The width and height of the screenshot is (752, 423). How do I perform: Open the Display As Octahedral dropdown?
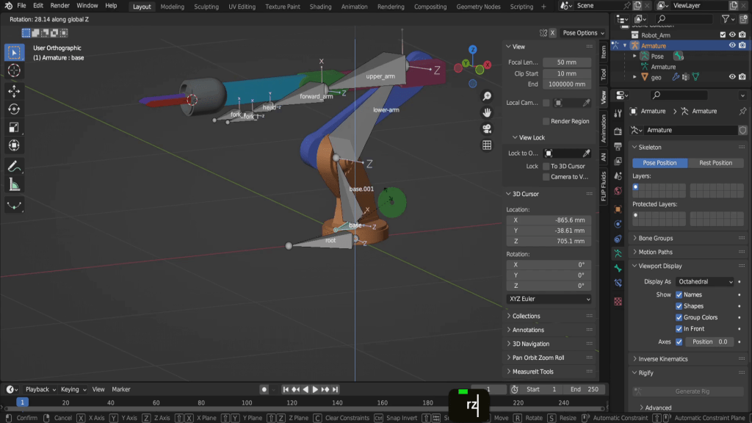point(704,282)
